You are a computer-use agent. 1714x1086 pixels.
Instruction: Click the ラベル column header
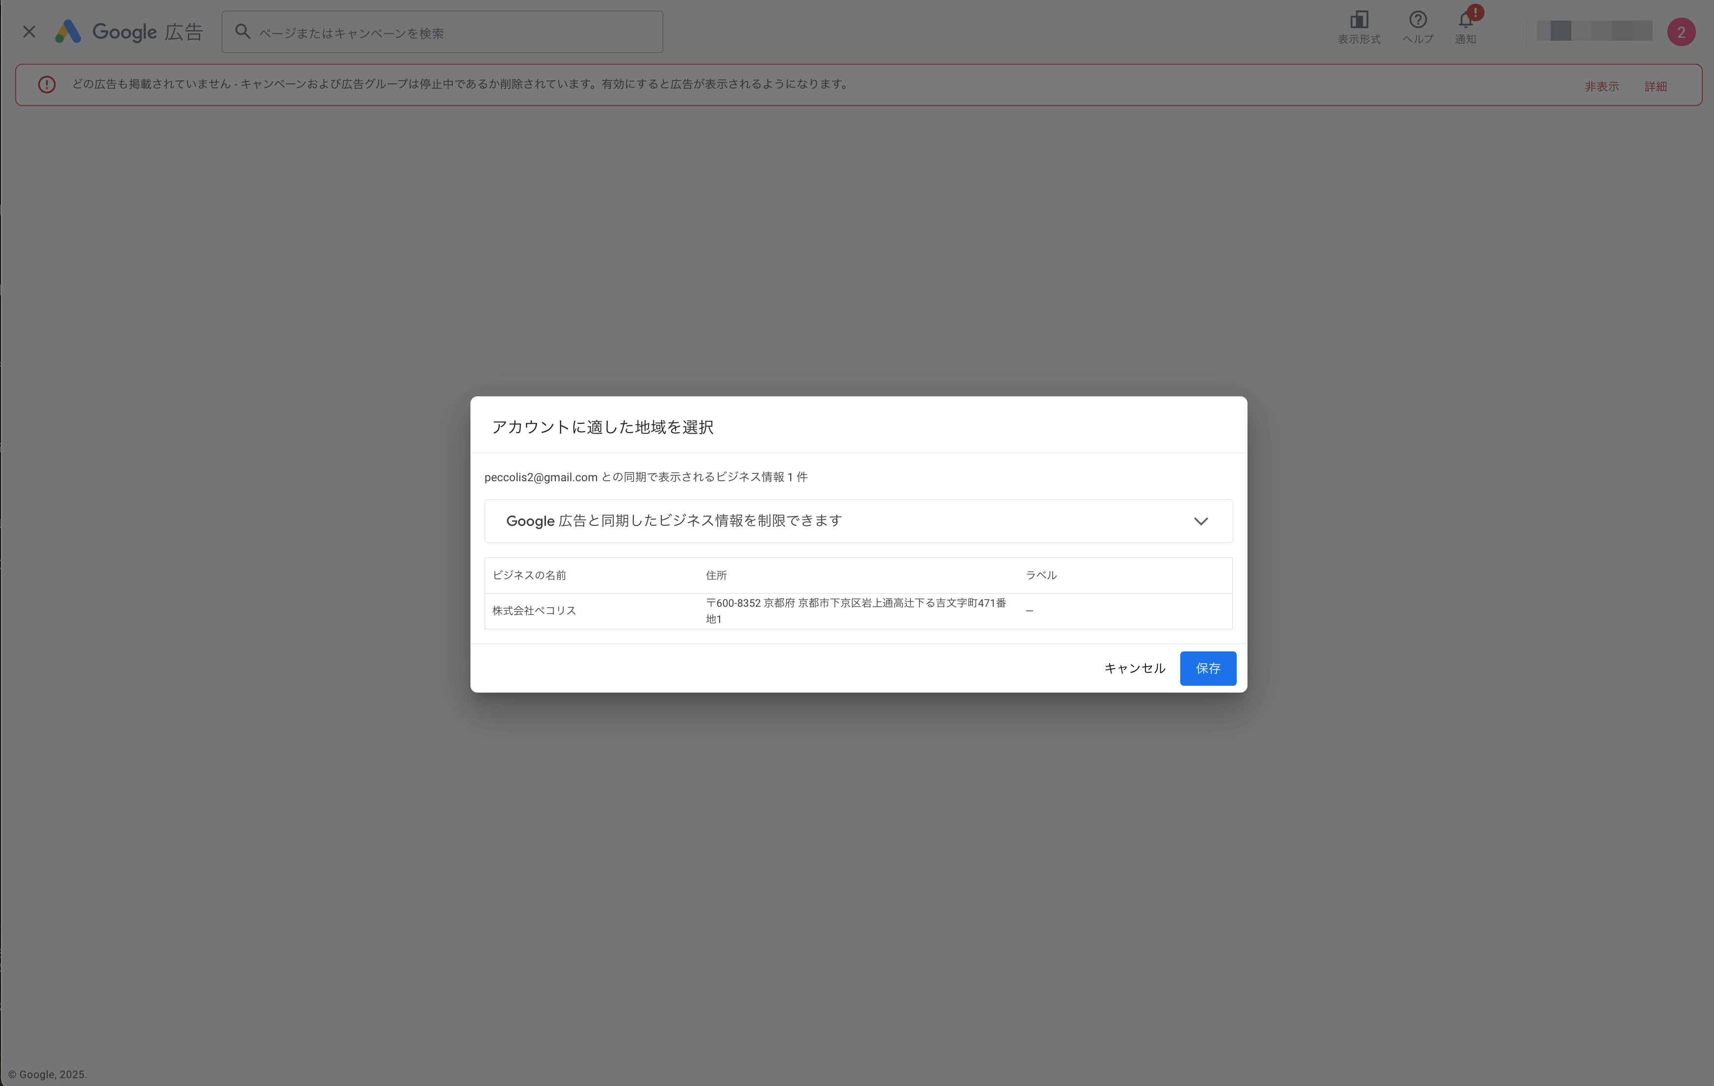[x=1040, y=575]
